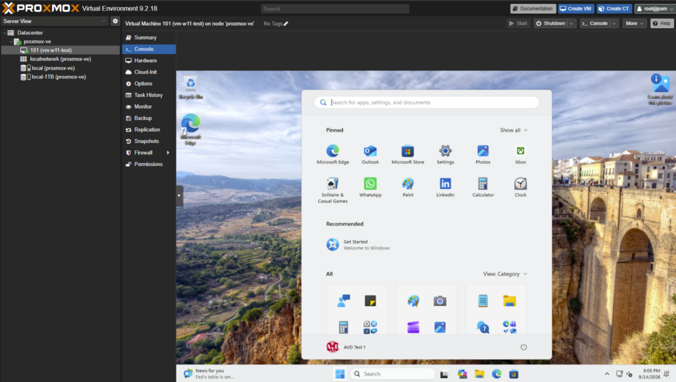The height and width of the screenshot is (382, 676).
Task: Select local-1TB (proxmox-ve) storage
Action: point(58,77)
